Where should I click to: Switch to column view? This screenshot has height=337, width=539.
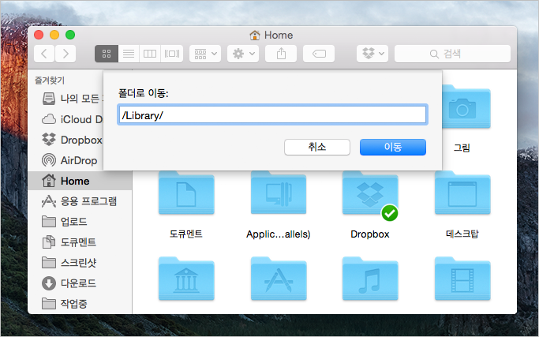149,54
